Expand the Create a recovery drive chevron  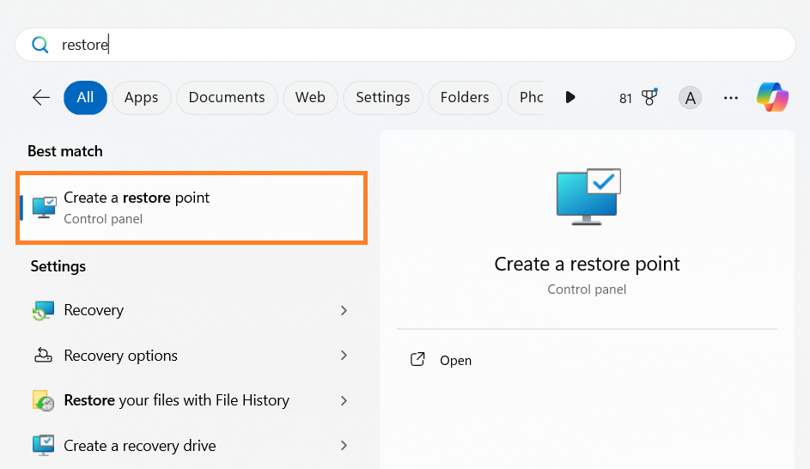point(344,446)
